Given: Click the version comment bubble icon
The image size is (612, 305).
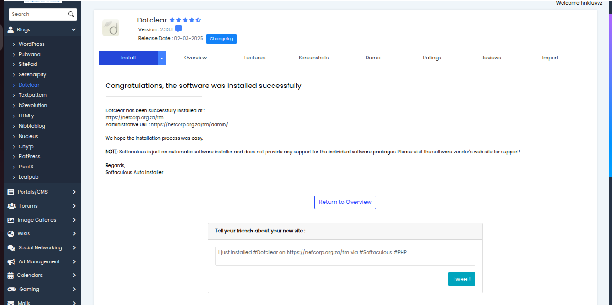Looking at the screenshot, I should (179, 29).
